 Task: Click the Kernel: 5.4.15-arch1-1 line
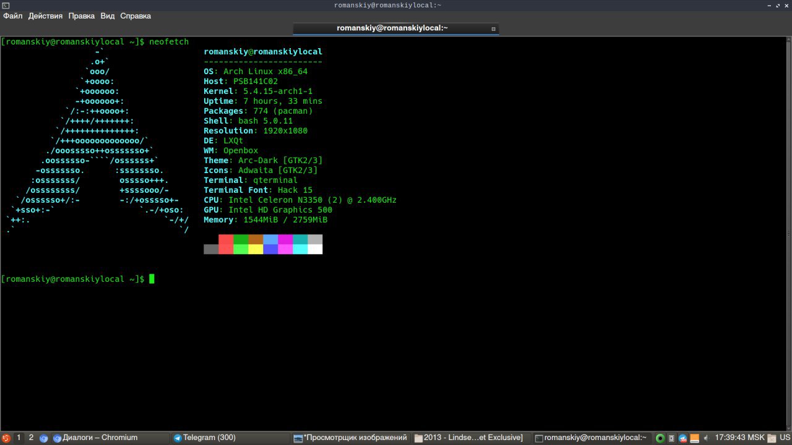coord(258,91)
